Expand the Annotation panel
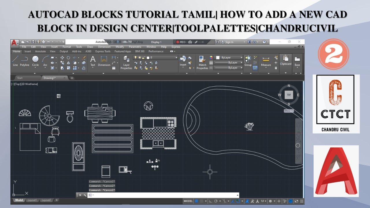 pos(103,73)
